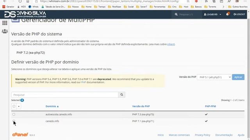The image size is (250, 140).
Task: Open the Versão do PHP dropdown
Action: (214, 77)
